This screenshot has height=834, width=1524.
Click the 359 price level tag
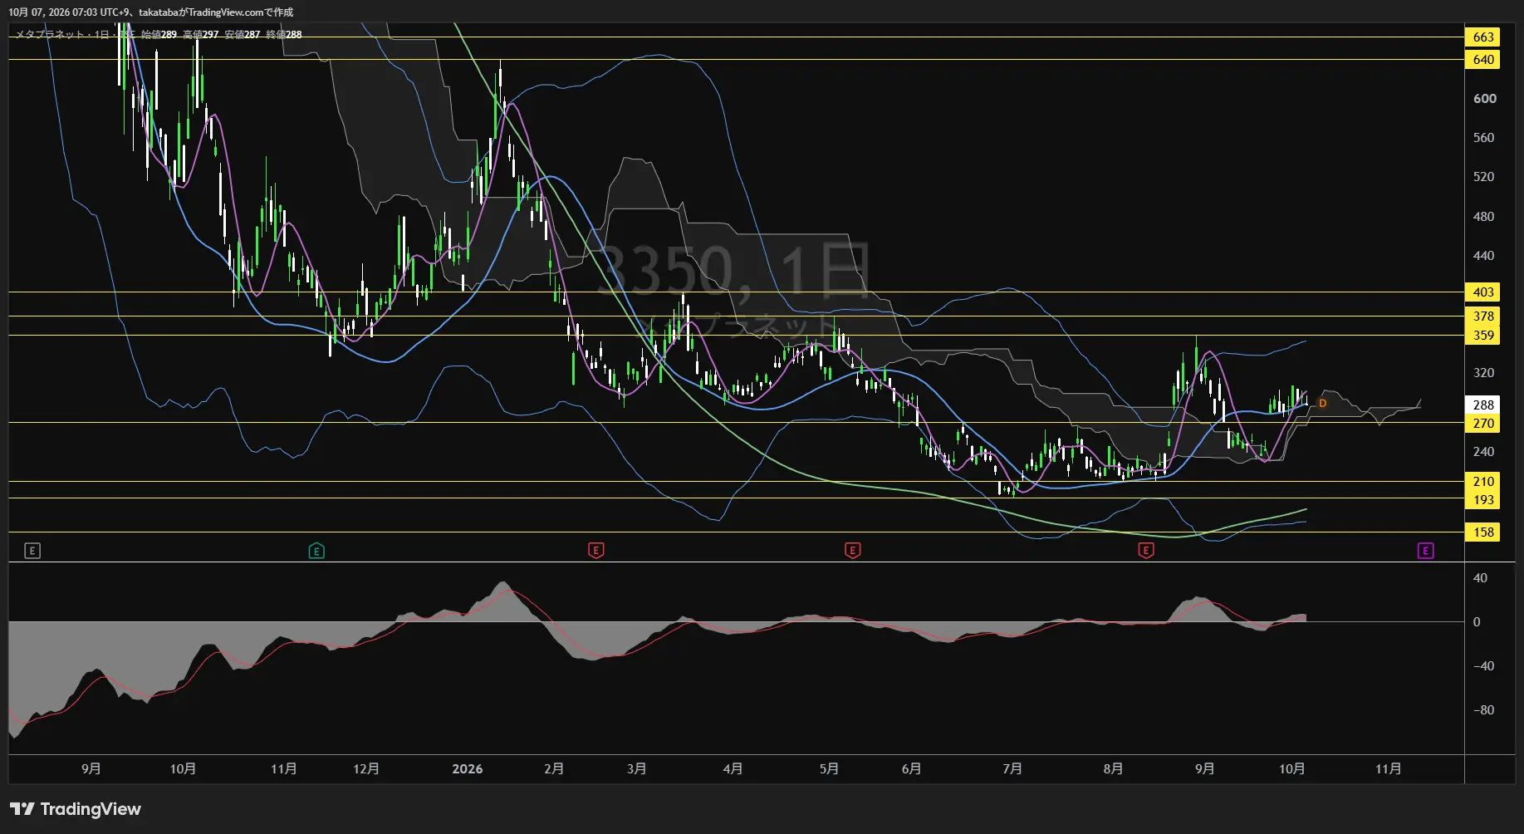[1483, 335]
